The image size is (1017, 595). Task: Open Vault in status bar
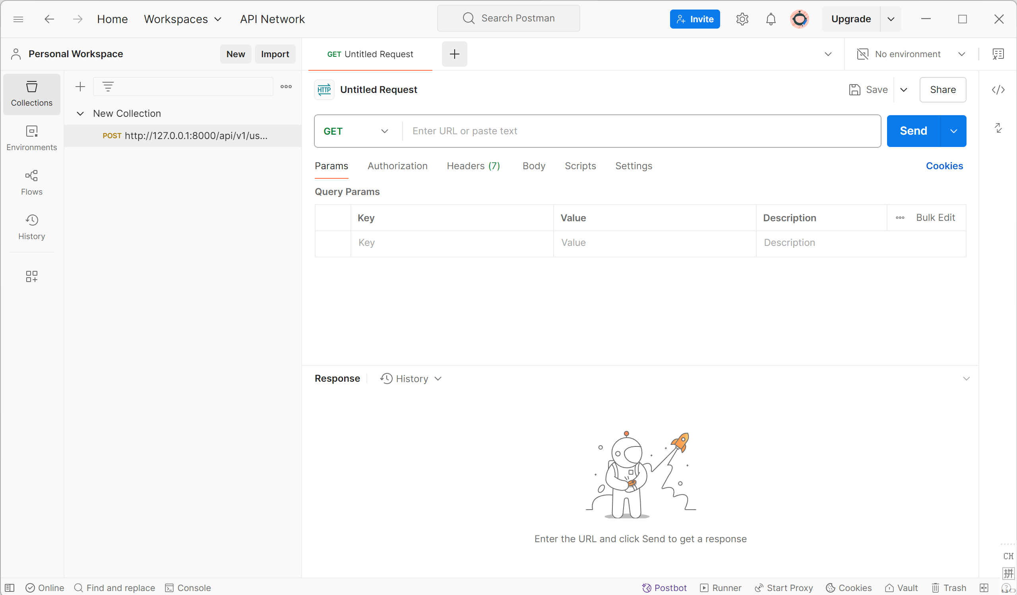pos(901,588)
